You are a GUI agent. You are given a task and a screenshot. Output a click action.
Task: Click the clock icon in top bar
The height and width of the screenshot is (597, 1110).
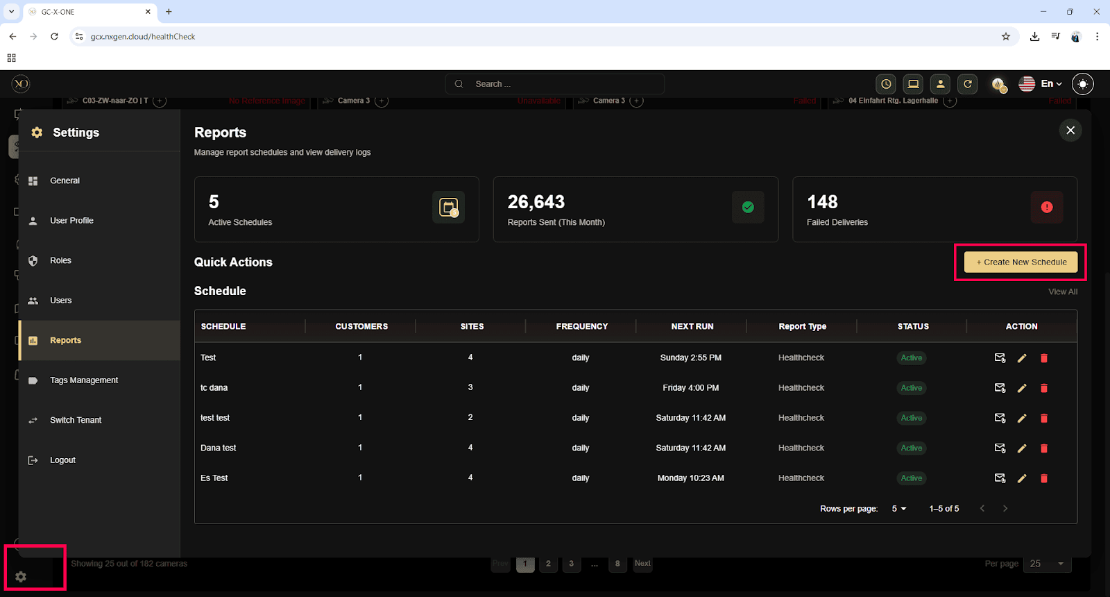[886, 84]
